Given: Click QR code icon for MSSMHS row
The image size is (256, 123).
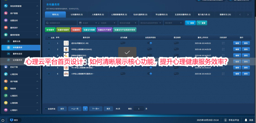Looking at the screenshot, I should click(223, 49).
